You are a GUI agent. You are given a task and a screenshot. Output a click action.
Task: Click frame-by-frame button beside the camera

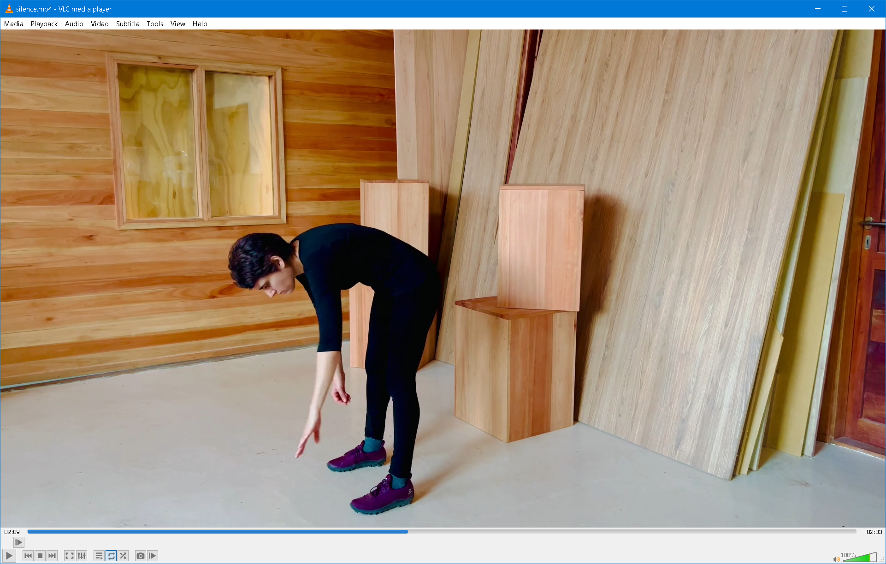click(153, 556)
